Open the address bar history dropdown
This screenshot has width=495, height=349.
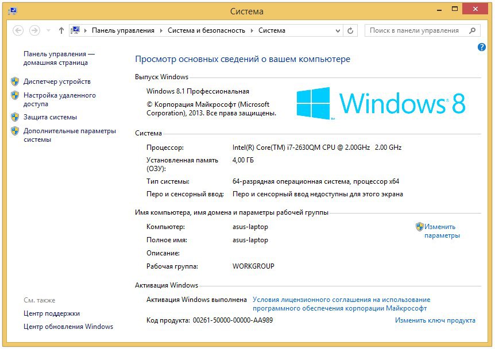click(338, 30)
